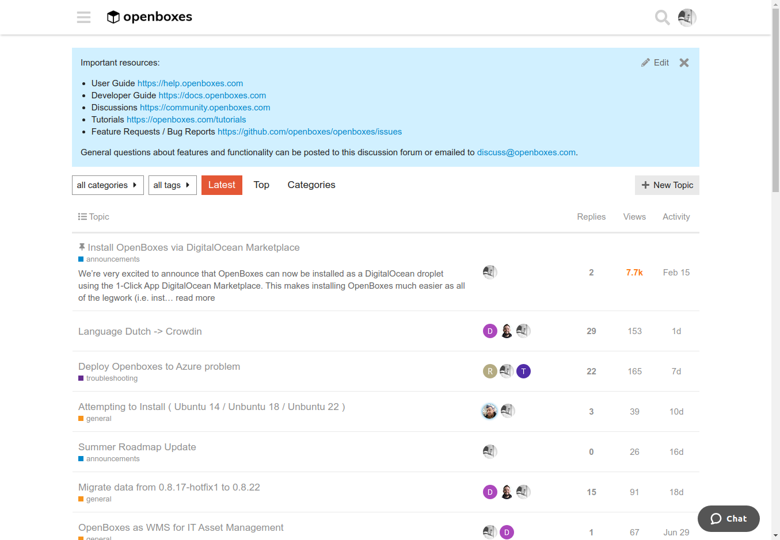Expand the all categories dropdown
780x540 pixels.
(x=108, y=185)
